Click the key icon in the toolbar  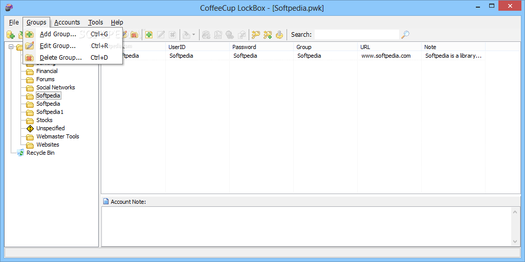coord(256,34)
